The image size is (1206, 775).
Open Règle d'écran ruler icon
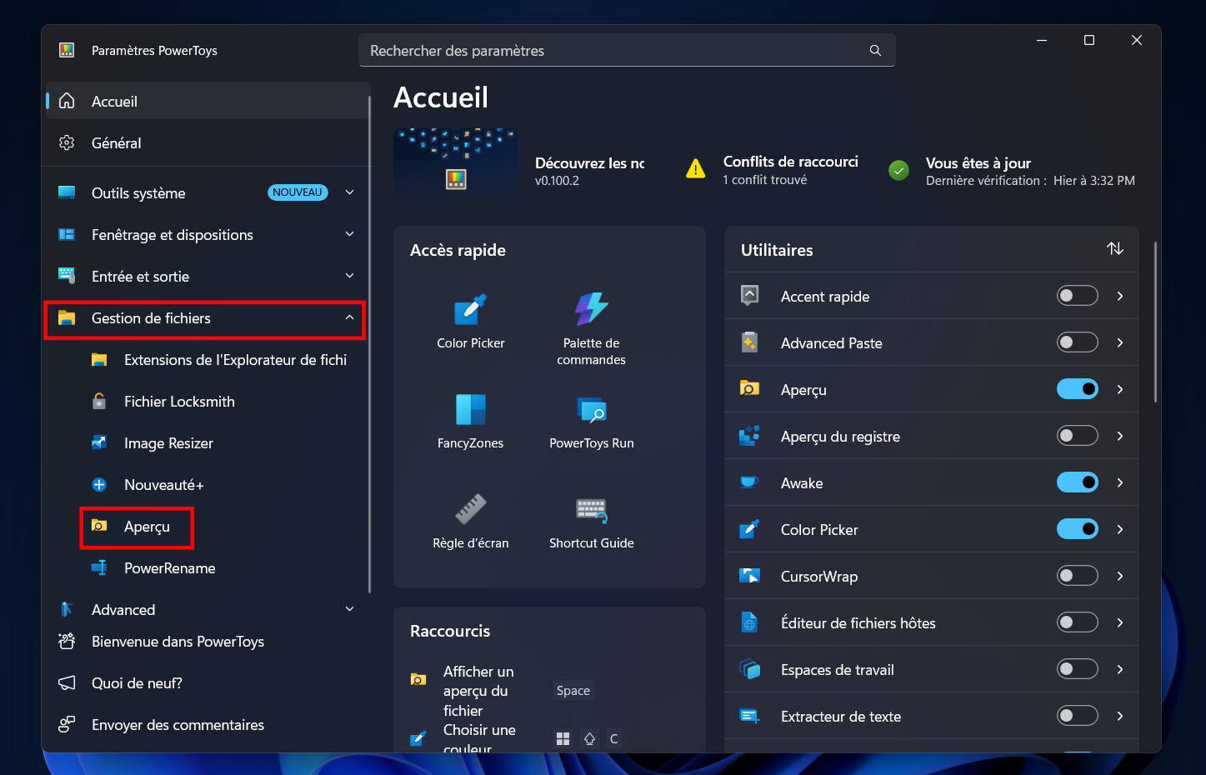(470, 509)
